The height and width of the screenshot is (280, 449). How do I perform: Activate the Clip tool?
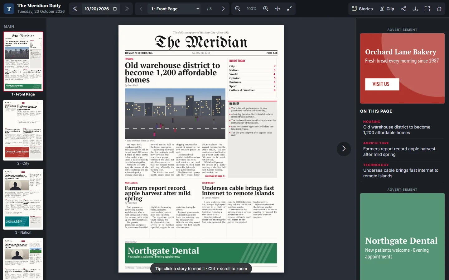click(387, 9)
